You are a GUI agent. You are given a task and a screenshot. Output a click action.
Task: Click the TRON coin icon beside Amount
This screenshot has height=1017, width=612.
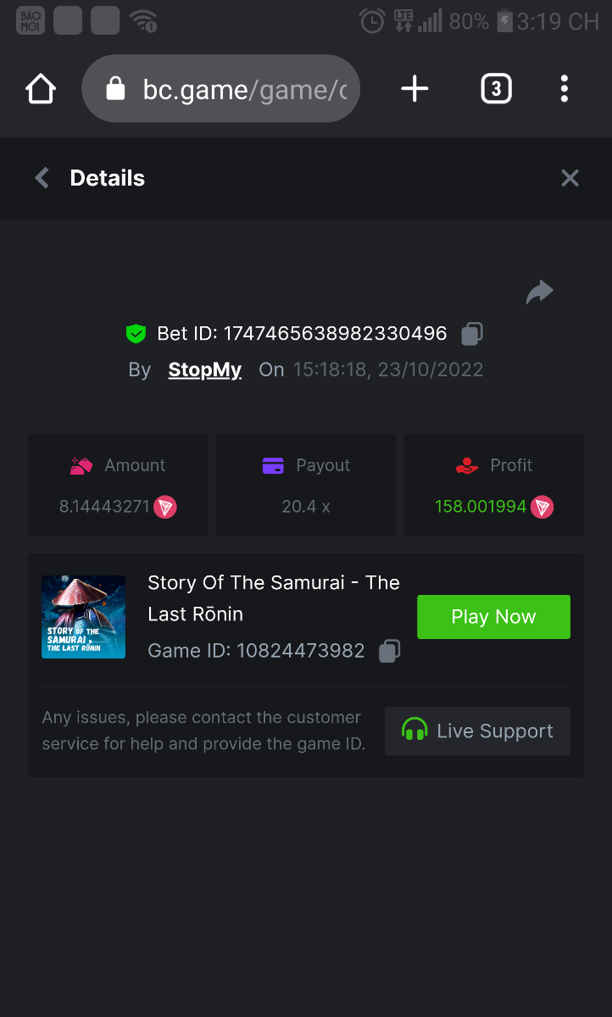pyautogui.click(x=165, y=508)
